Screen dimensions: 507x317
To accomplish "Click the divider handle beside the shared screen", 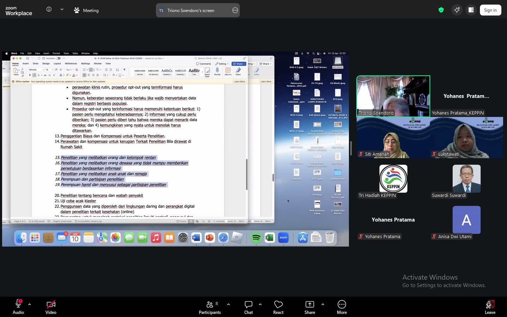I will tap(351, 149).
